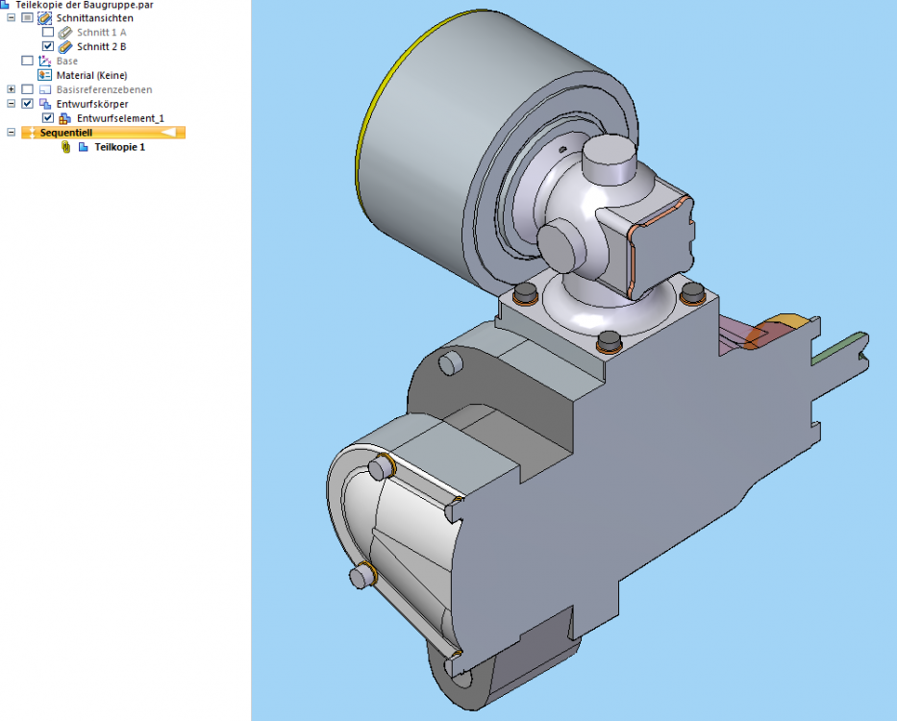This screenshot has height=721, width=897.
Task: Select the Teilkopie 1 tree entry
Action: click(x=119, y=147)
